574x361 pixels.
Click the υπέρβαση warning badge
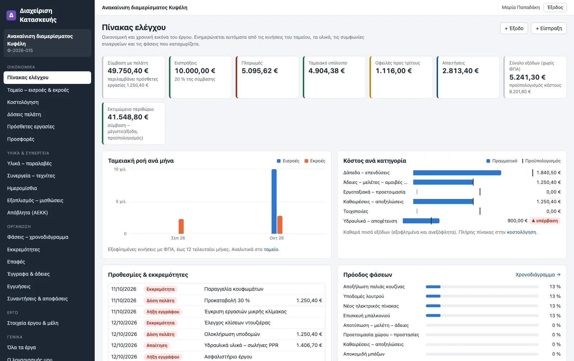click(x=545, y=221)
